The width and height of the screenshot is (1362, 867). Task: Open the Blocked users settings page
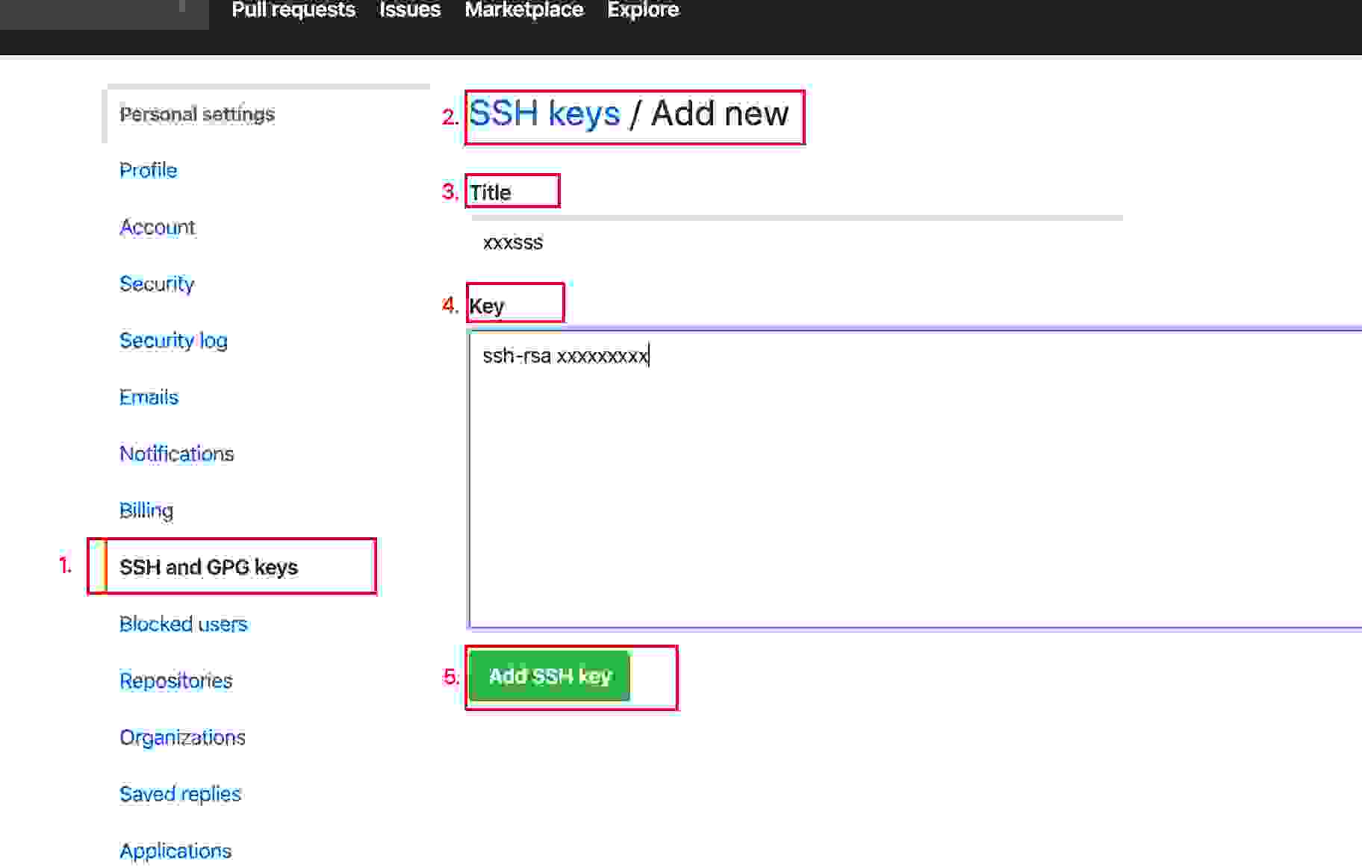click(x=183, y=624)
